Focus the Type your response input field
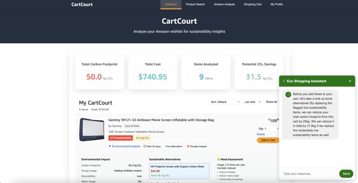This screenshot has width=358, height=183. (x=309, y=174)
